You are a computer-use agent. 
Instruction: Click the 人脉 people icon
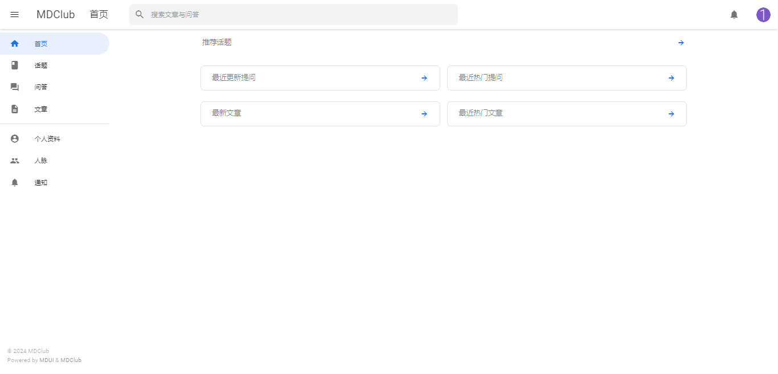[x=15, y=161]
